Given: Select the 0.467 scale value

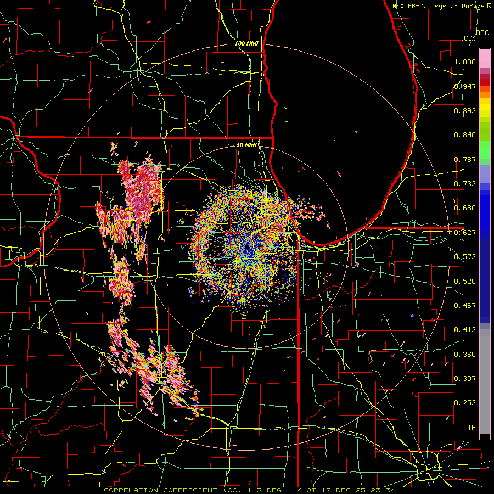Looking at the screenshot, I should [465, 306].
